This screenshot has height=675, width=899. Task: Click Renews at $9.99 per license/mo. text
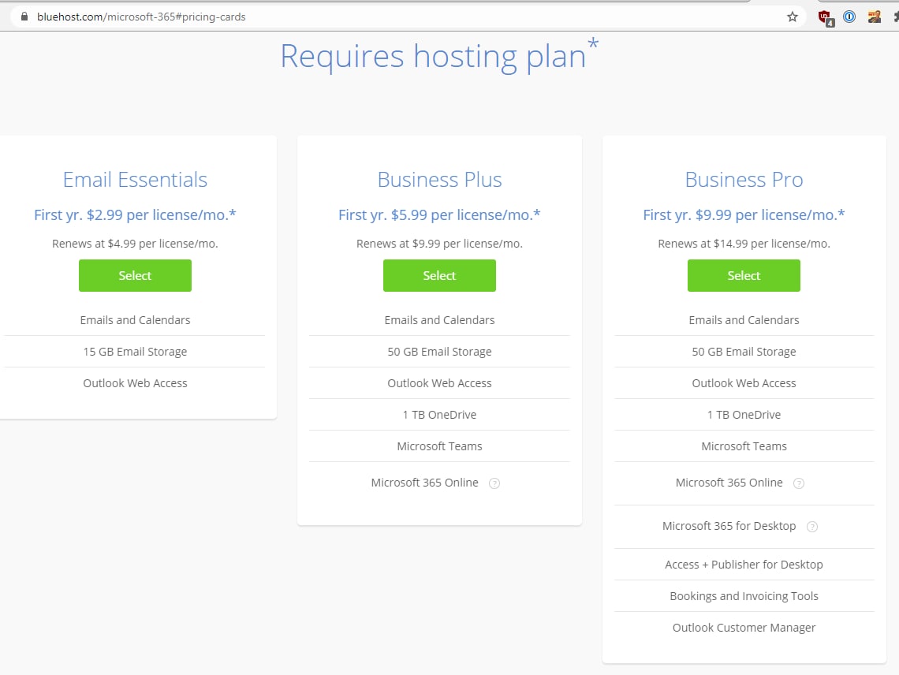point(440,244)
